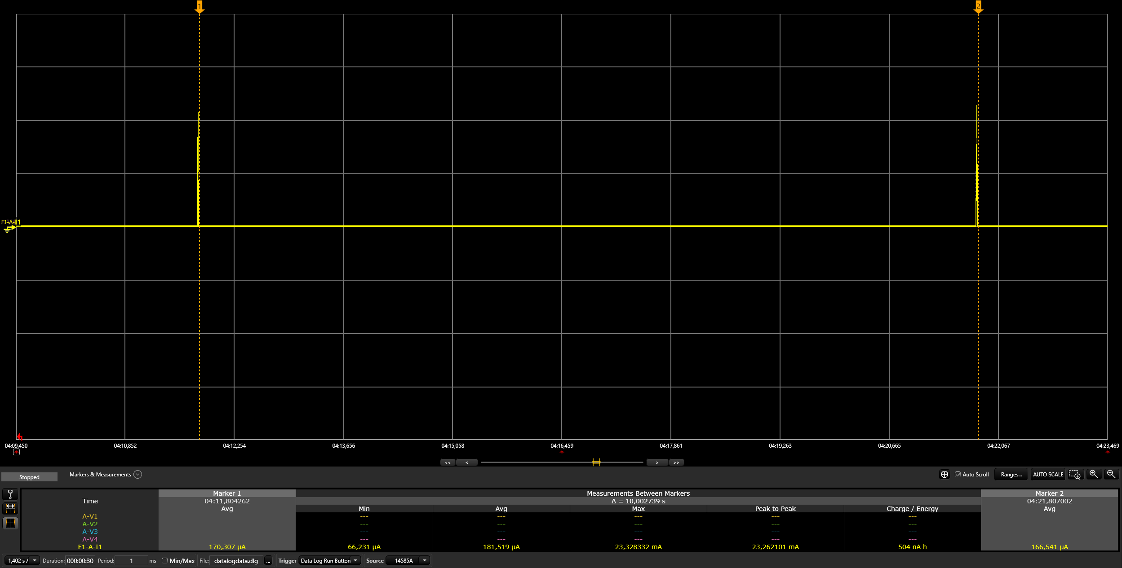Image resolution: width=1122 pixels, height=568 pixels.
Task: Click the F1-A-I1 ground level indicator
Action: (9, 229)
